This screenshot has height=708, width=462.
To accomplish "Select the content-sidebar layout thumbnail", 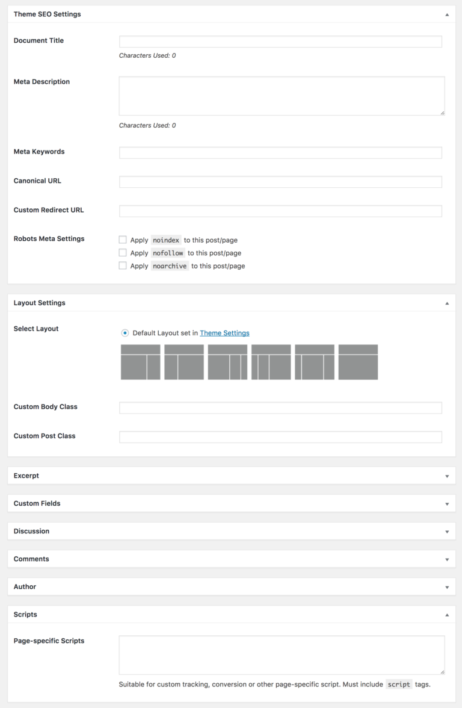I will pos(140,362).
